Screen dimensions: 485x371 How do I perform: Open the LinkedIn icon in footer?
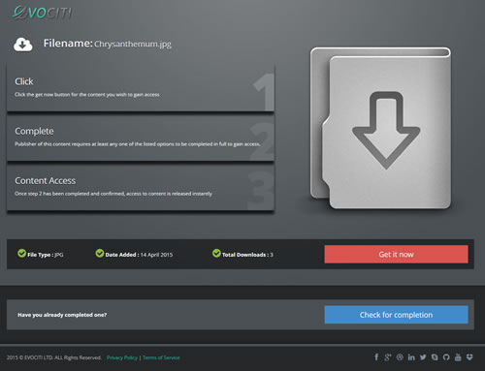click(x=411, y=357)
